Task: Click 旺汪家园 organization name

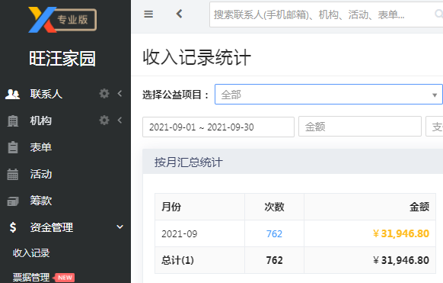Action: (x=62, y=59)
